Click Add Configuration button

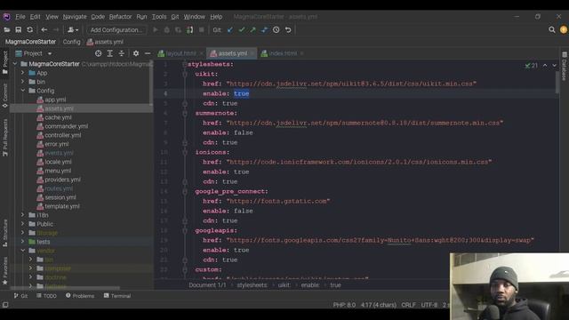[x=116, y=29]
